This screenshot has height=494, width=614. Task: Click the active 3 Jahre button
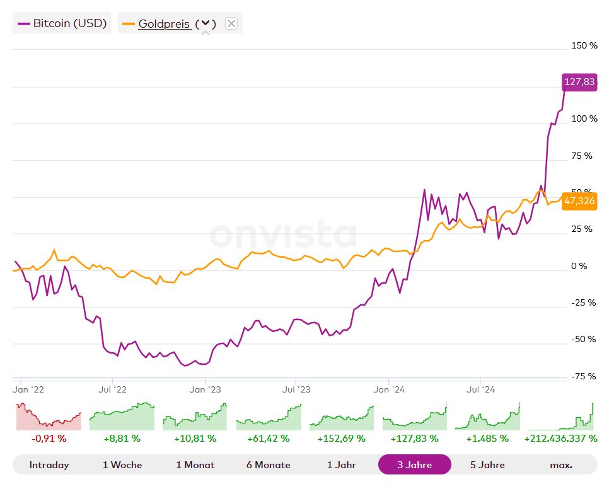click(414, 464)
